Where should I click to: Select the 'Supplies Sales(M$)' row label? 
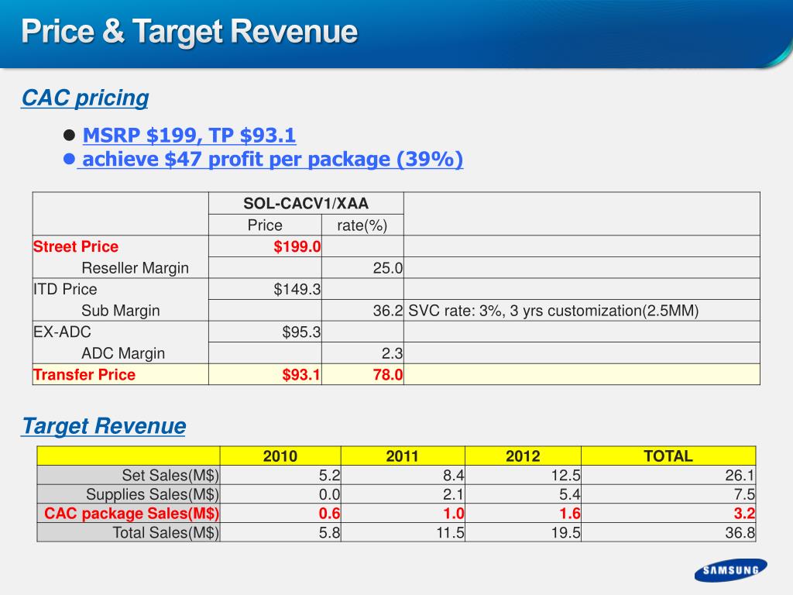[x=153, y=494]
